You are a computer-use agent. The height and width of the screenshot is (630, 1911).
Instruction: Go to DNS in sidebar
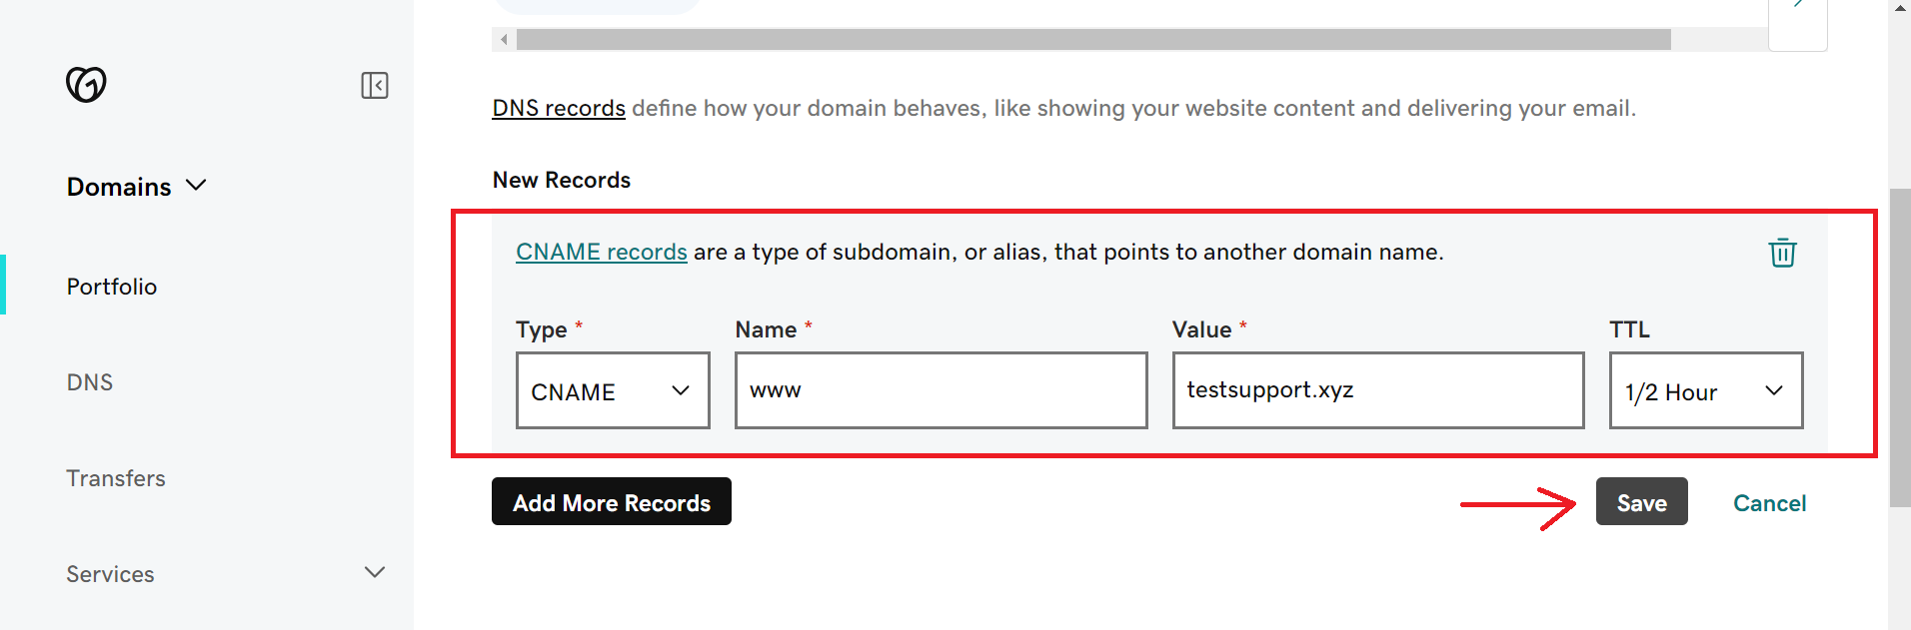(90, 382)
